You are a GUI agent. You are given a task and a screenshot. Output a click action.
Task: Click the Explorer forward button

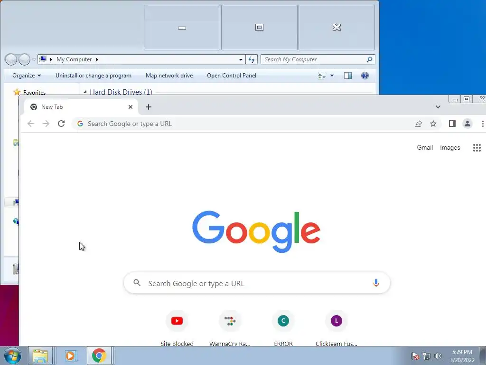(24, 59)
